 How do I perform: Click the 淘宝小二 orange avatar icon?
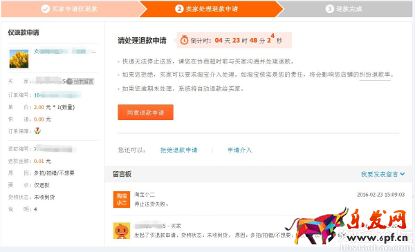pos(122,200)
